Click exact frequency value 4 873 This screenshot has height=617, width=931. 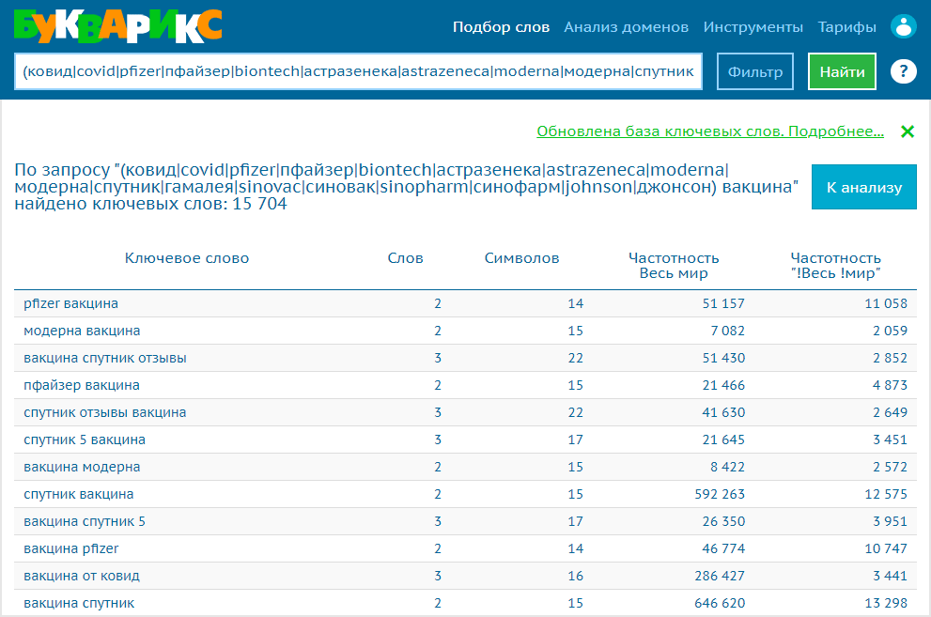coord(890,385)
